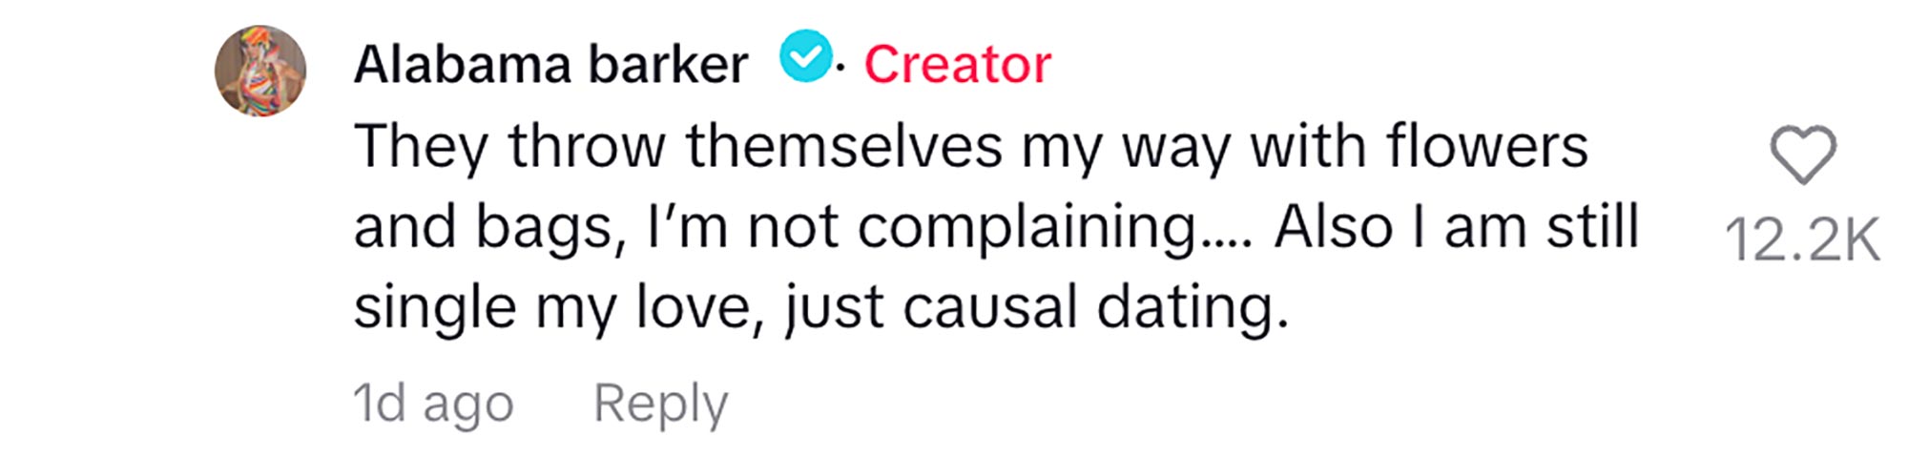Click the 1d ago timestamp
This screenshot has width=1908, height=457.
pos(433,404)
